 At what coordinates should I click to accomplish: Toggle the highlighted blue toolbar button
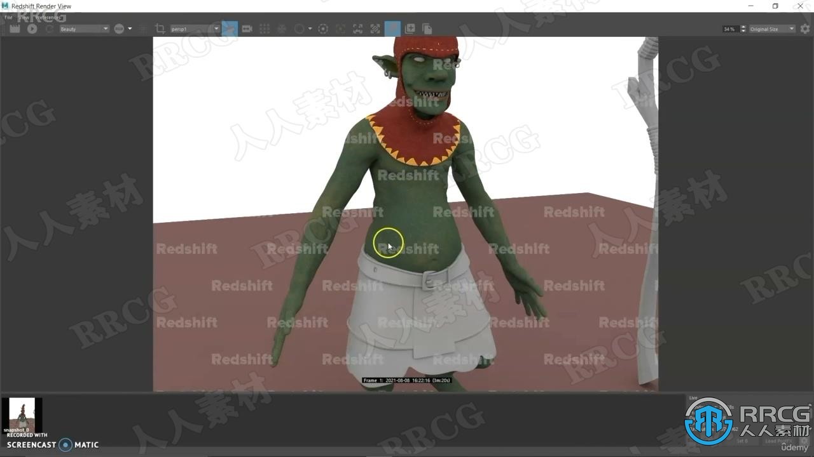pos(393,29)
